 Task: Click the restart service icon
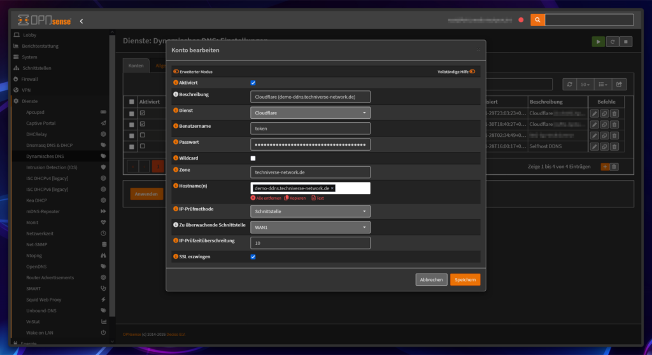coord(612,42)
